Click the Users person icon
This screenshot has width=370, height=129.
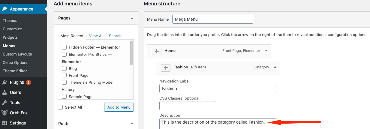5,92
